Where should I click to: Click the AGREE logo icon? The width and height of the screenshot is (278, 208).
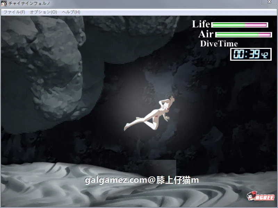pyautogui.click(x=260, y=196)
